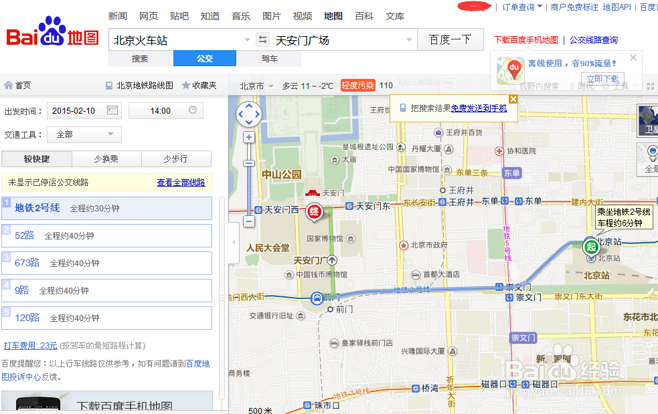Click 打车费用: 23元 link
This screenshot has width=658, height=414.
coord(30,346)
